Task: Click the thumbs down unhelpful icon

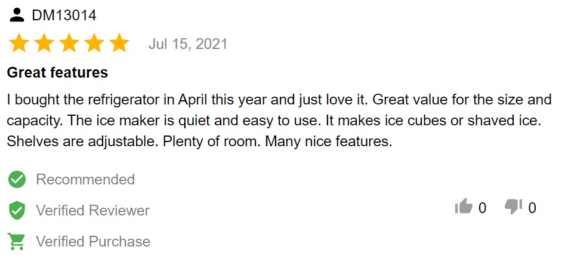Action: [513, 206]
